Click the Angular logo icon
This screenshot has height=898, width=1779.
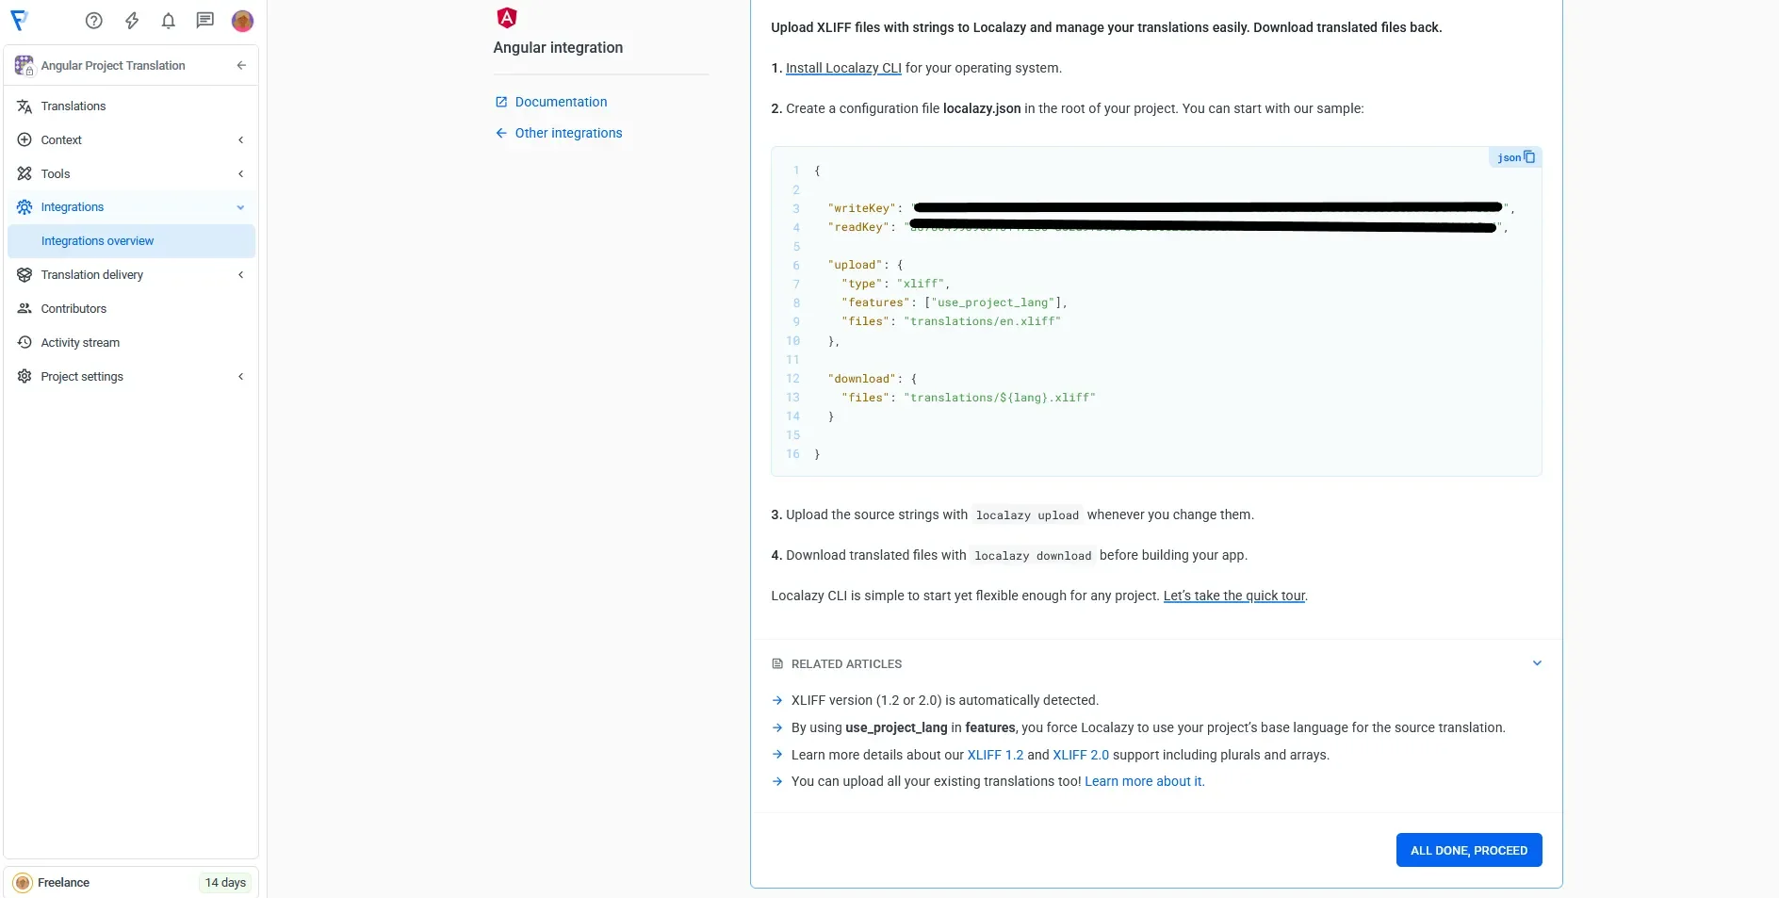click(507, 18)
